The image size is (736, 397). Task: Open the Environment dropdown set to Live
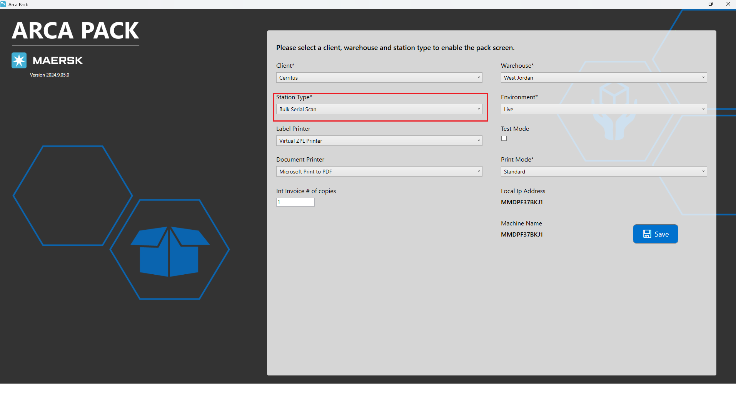(x=604, y=109)
